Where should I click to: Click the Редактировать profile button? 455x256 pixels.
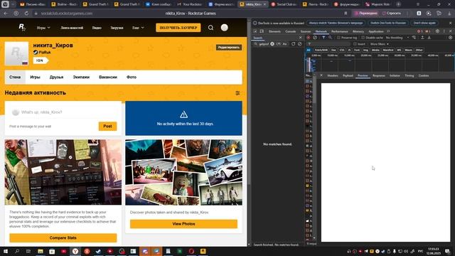pos(229,48)
